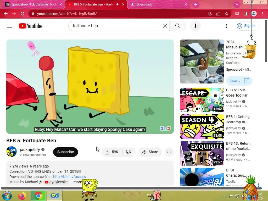Sign in to YouTube

(x=246, y=26)
